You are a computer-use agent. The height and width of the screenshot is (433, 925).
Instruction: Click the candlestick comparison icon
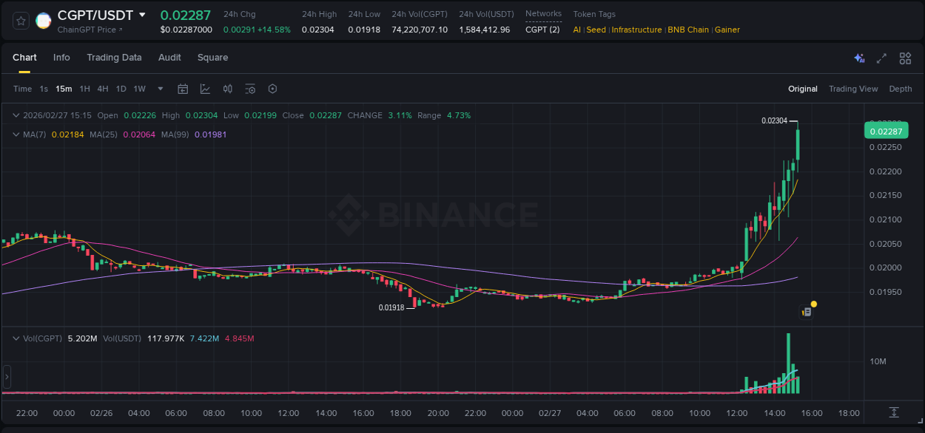click(228, 88)
